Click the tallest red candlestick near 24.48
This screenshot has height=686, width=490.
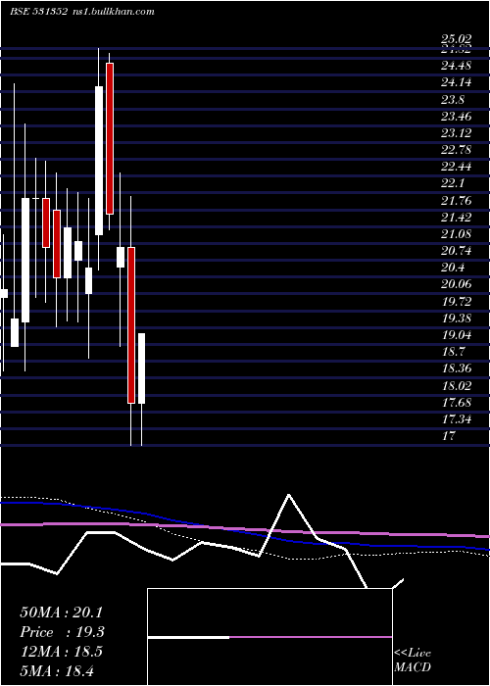pos(110,139)
